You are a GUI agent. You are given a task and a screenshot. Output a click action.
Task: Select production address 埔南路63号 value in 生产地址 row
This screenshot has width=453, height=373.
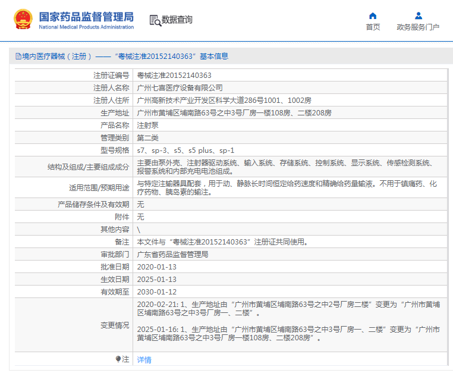tap(234, 113)
